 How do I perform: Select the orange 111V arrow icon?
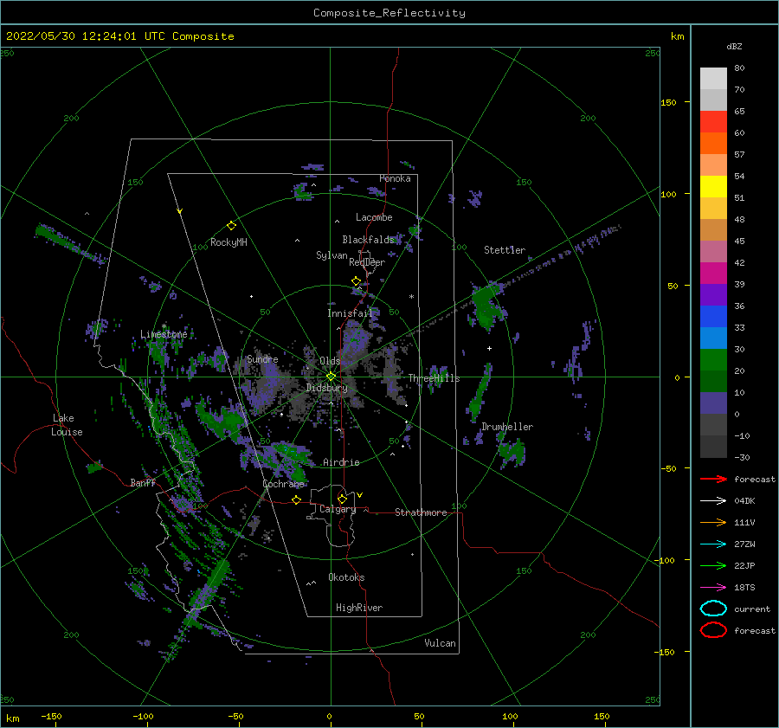[x=713, y=522]
